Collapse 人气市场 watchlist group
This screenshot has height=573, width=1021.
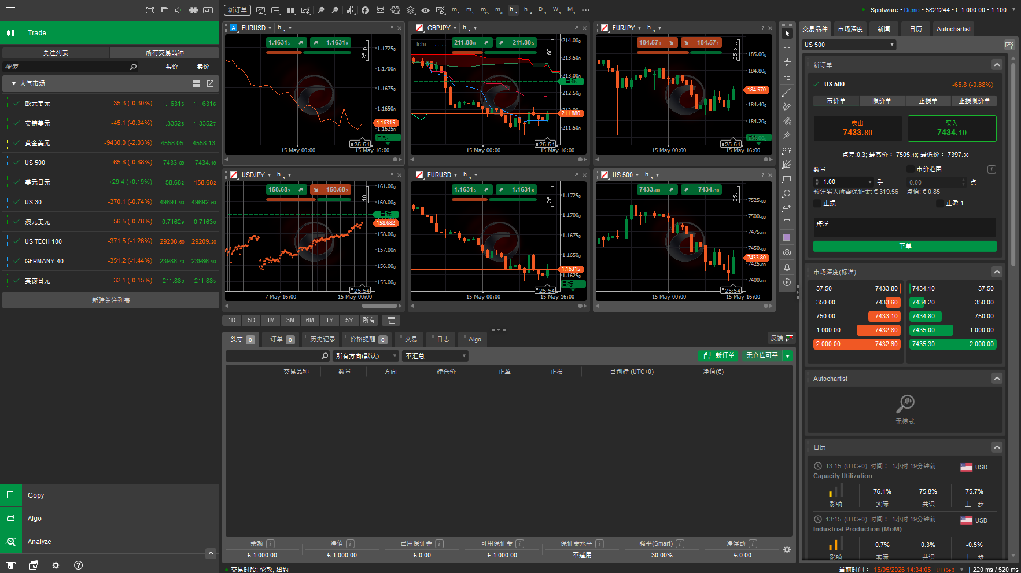[14, 84]
